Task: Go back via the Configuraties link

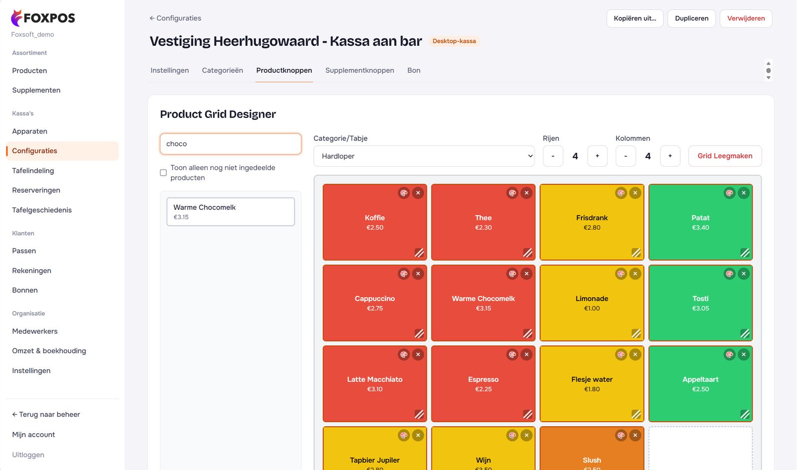Action: click(x=175, y=18)
